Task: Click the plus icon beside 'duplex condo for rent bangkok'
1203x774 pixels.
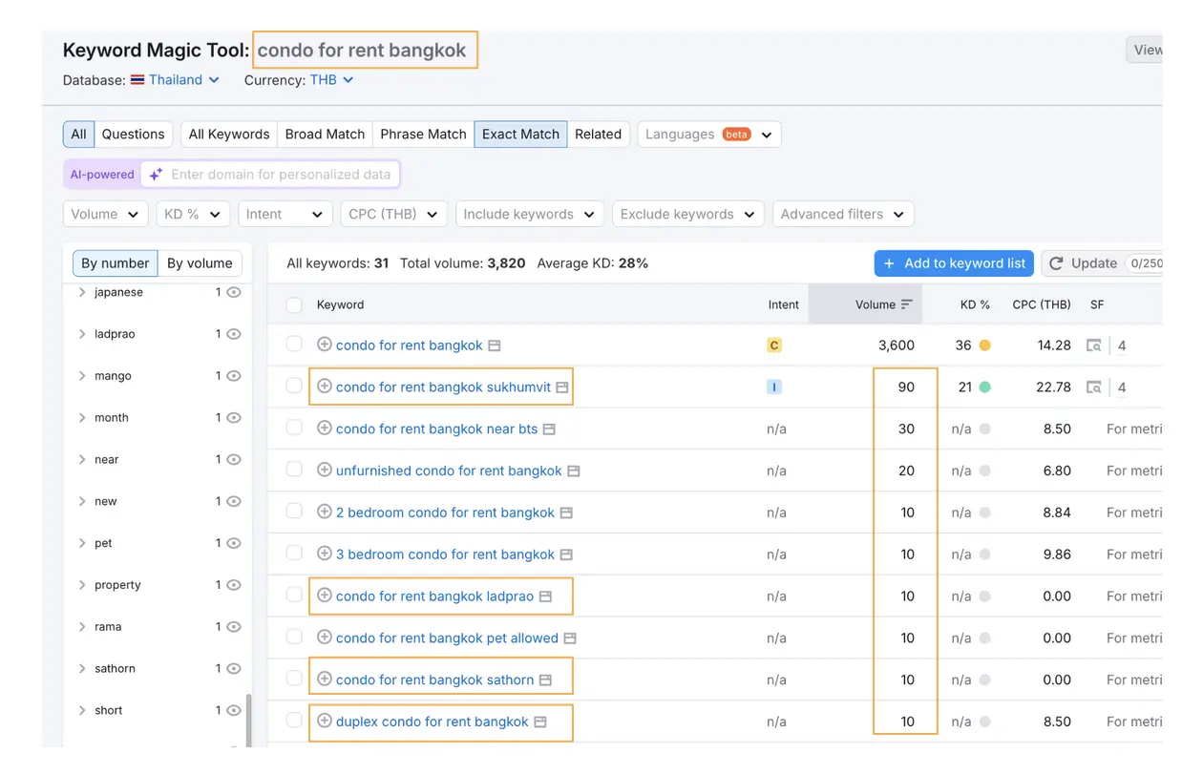Action: [x=325, y=721]
